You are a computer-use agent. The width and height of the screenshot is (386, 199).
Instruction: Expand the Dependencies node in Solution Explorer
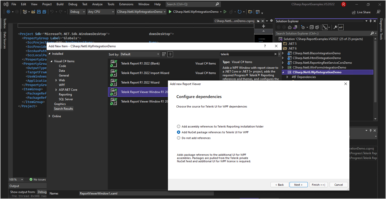click(287, 77)
